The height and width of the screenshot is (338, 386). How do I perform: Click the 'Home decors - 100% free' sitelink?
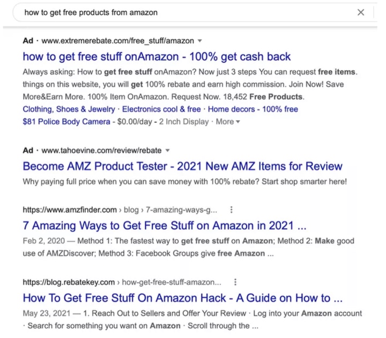(253, 109)
